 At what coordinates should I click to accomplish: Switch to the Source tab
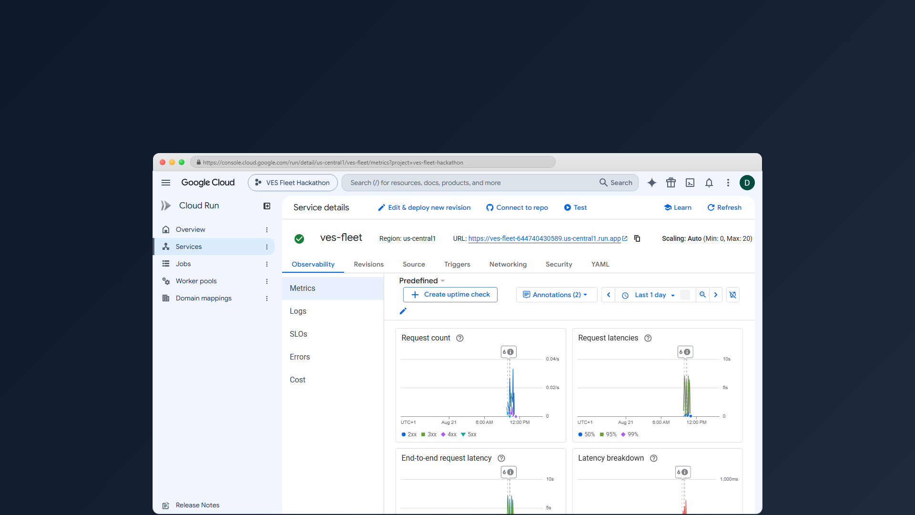point(414,264)
